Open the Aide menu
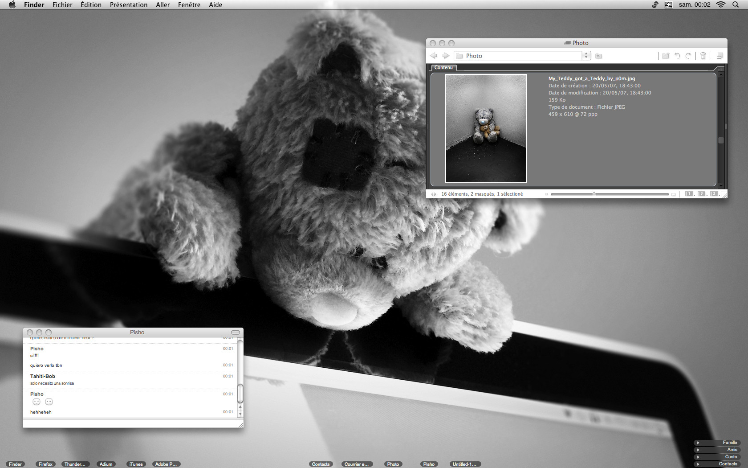 pos(215,4)
